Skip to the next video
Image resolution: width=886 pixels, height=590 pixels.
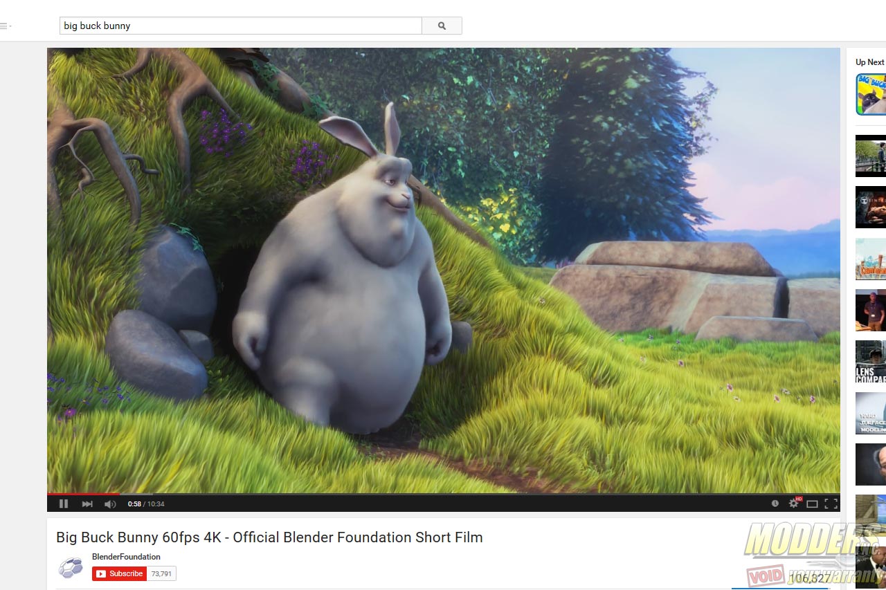pyautogui.click(x=87, y=504)
